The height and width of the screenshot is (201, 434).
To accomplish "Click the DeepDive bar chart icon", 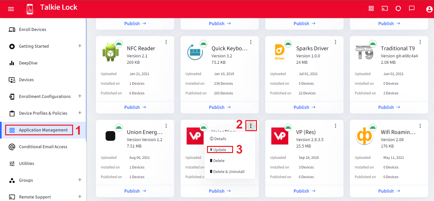I will (x=12, y=63).
